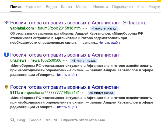Open the ЯПлакалъ result title link

(78, 23)
